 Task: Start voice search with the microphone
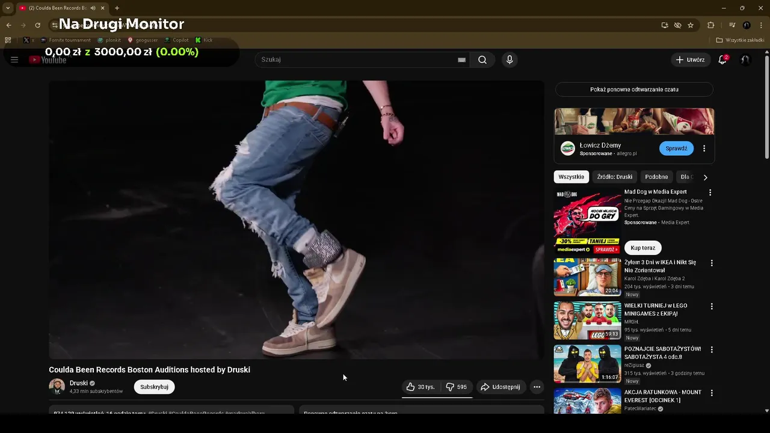click(x=510, y=60)
